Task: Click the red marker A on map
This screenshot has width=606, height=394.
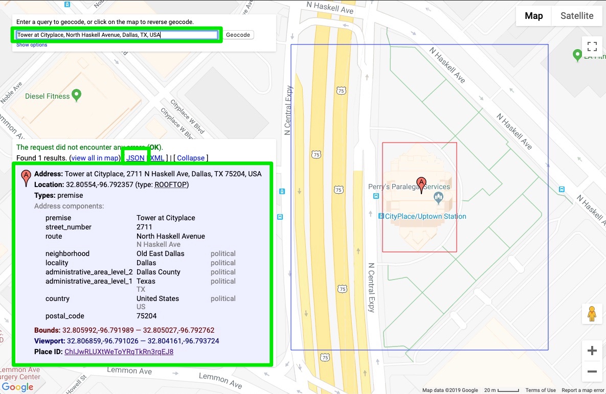Action: click(x=421, y=183)
